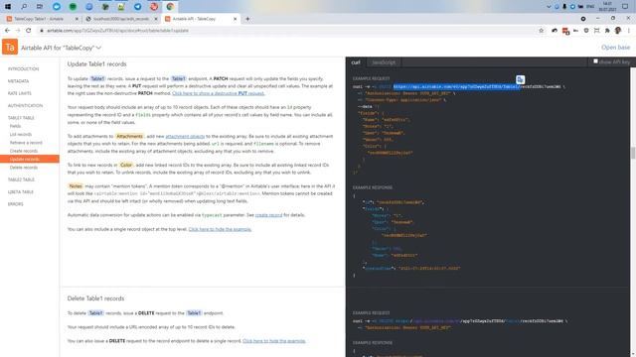636x357 pixels.
Task: Close the localhost:3000 tab
Action: [156, 19]
